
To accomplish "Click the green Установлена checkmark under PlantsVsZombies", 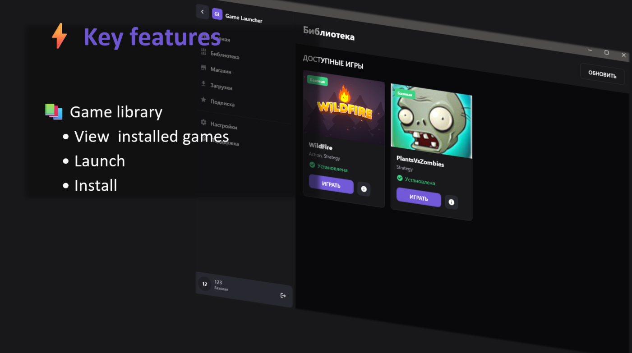I will [x=400, y=178].
